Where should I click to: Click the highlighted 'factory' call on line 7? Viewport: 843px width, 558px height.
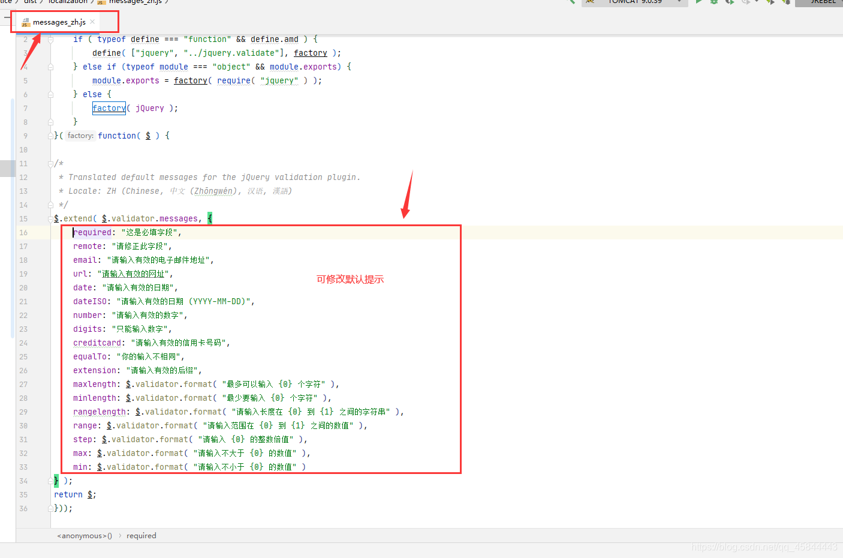pos(109,109)
